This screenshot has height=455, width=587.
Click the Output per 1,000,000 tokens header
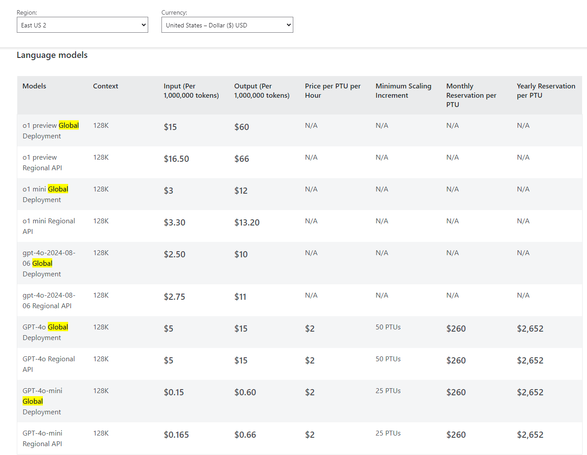click(x=262, y=91)
